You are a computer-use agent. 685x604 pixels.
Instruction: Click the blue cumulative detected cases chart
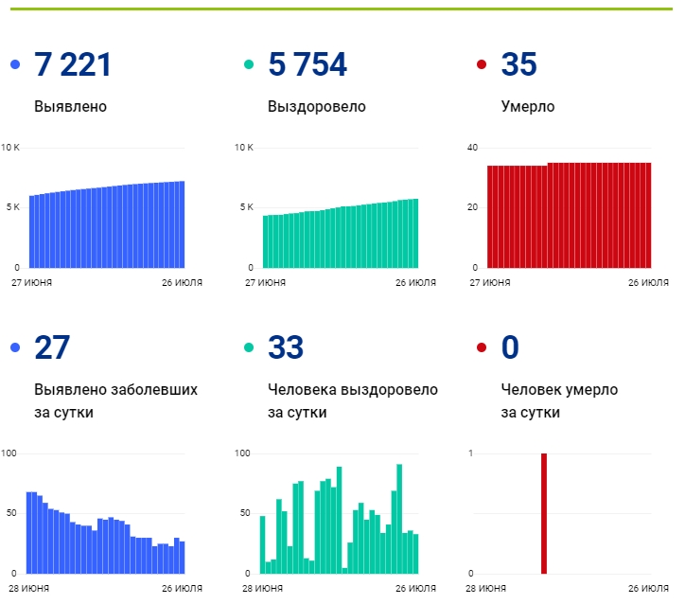107,224
